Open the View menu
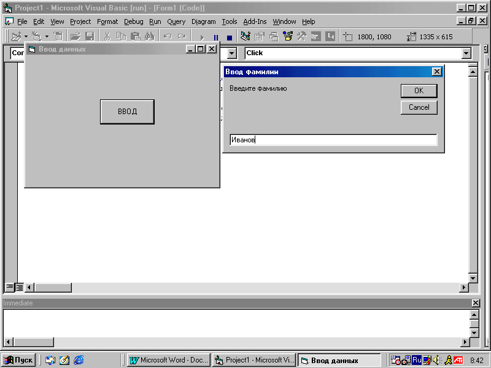 [57, 21]
